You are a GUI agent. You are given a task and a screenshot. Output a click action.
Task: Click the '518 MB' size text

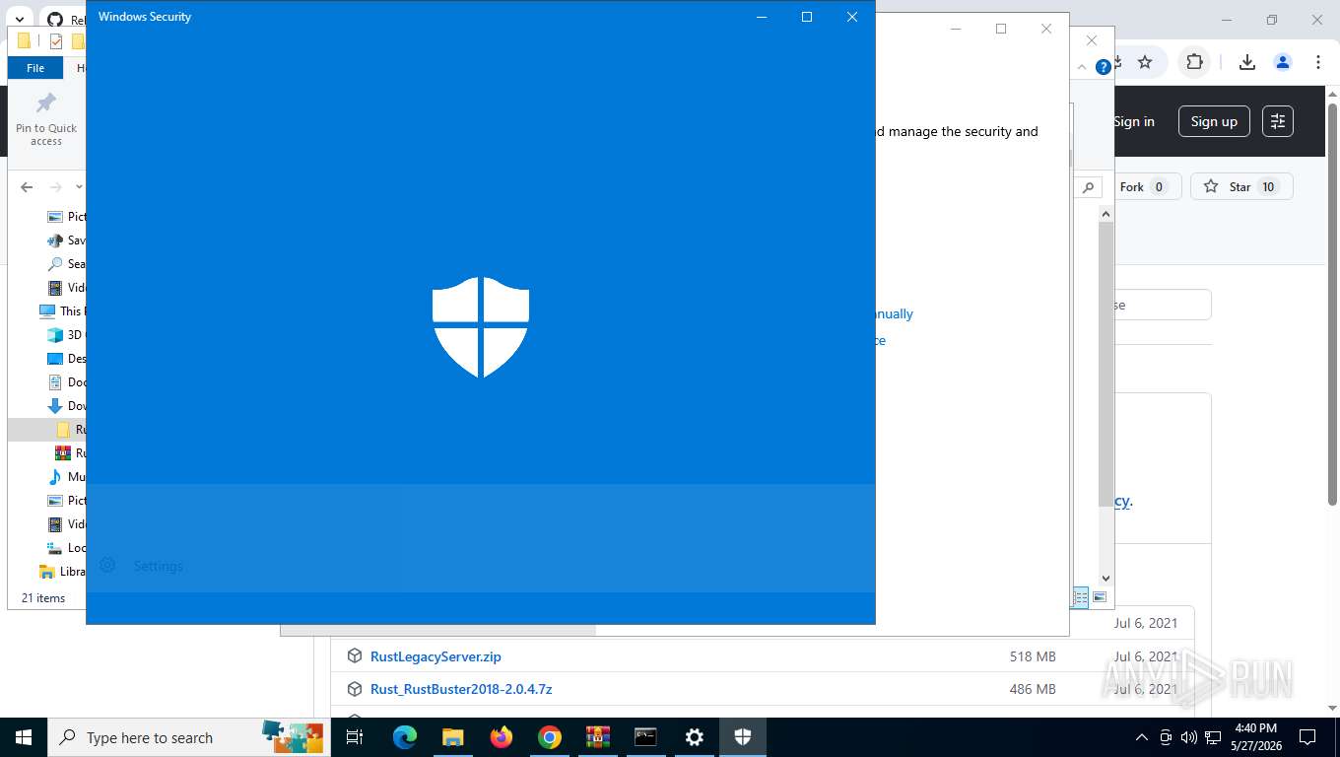1033,656
